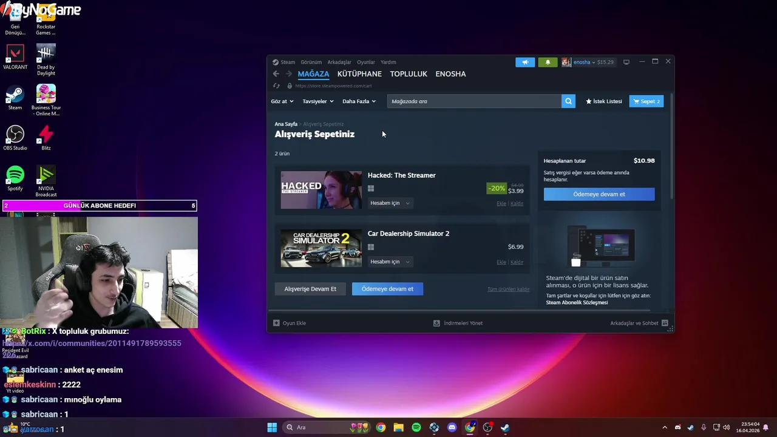Switch to OBS from the taskbar
Screen dimensions: 777x437
point(487,427)
